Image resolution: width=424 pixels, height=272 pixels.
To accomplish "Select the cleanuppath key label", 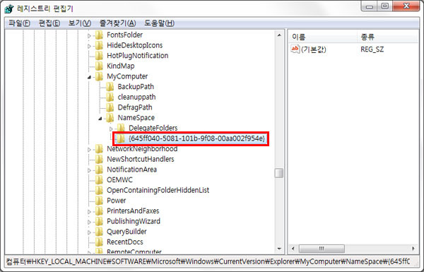I will click(136, 97).
